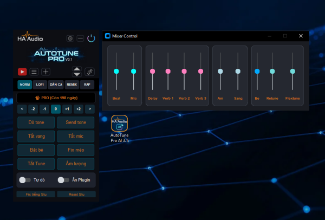Click the down triangle arrow

click(x=77, y=74)
